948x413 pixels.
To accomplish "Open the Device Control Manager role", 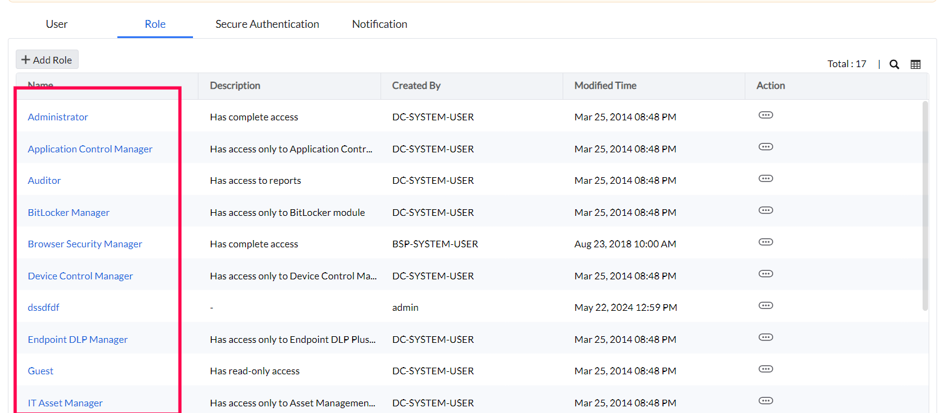I will point(80,276).
